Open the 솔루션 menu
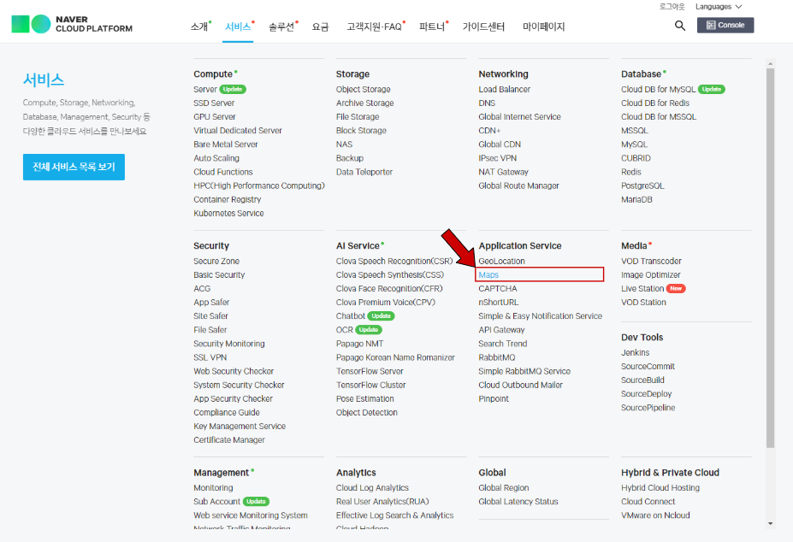The width and height of the screenshot is (793, 542). tap(281, 27)
